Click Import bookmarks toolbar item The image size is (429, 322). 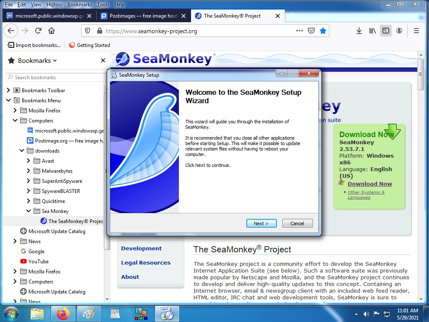(34, 45)
